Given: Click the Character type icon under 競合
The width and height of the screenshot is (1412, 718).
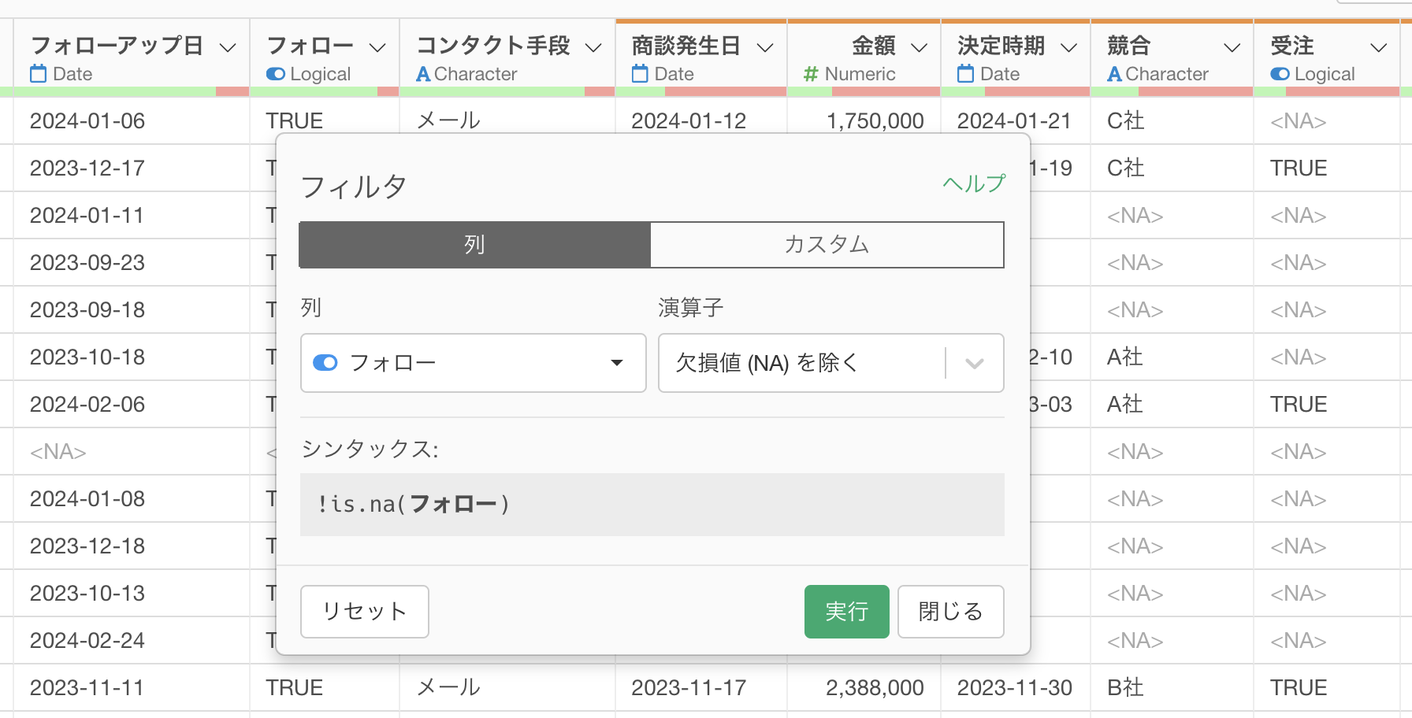Looking at the screenshot, I should 1114,74.
